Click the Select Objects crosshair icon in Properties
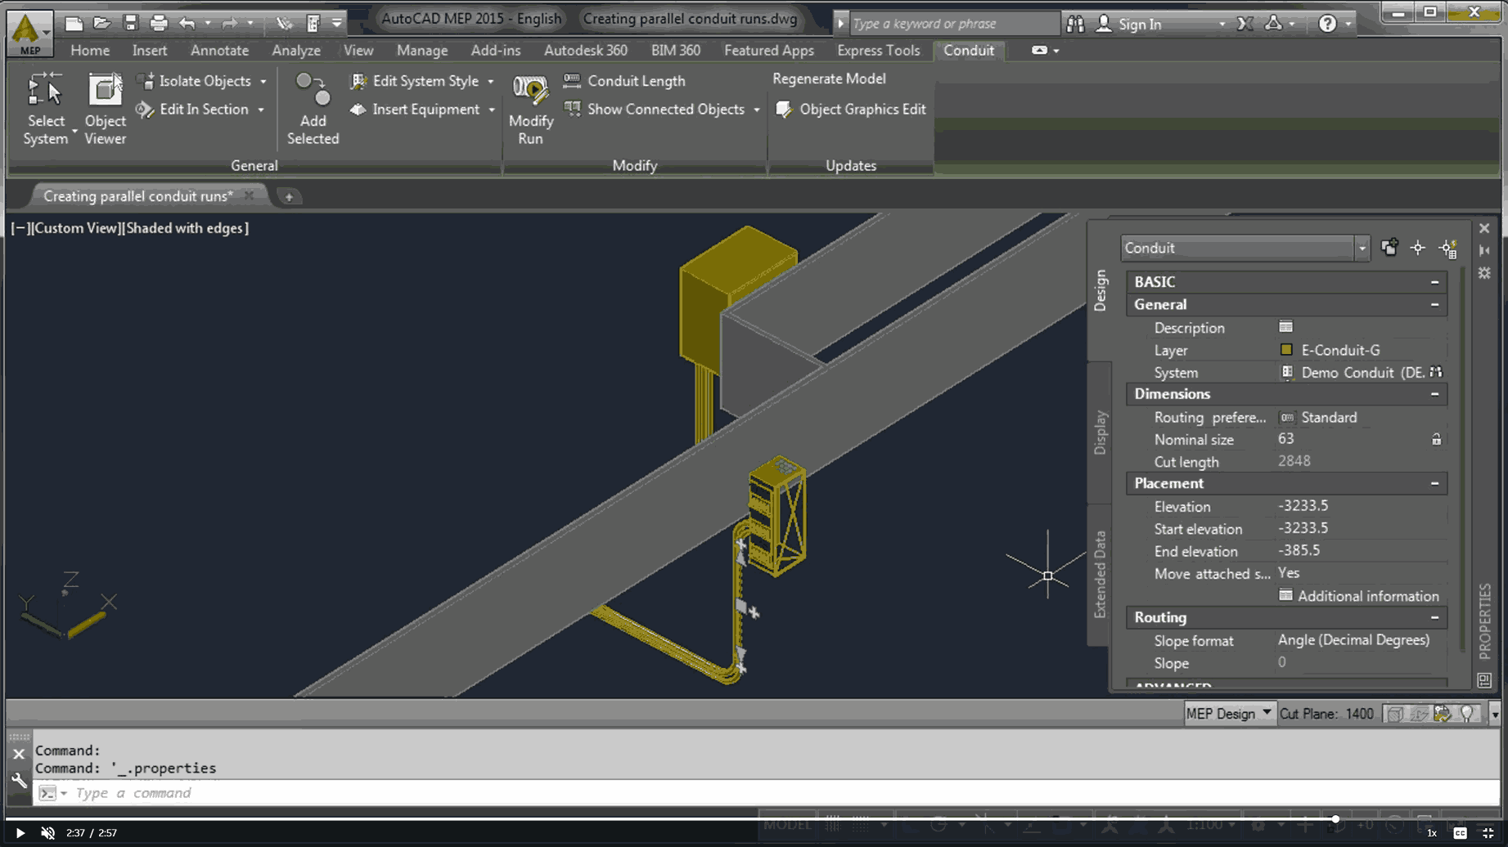The height and width of the screenshot is (847, 1508). point(1418,248)
